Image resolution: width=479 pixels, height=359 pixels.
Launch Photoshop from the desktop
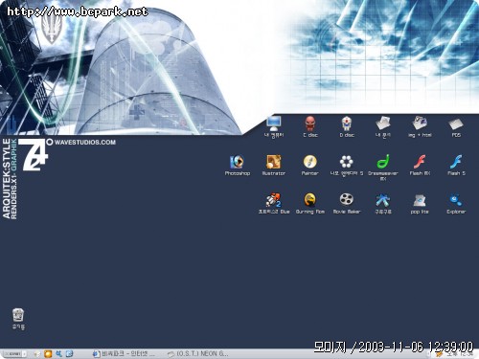click(x=237, y=165)
